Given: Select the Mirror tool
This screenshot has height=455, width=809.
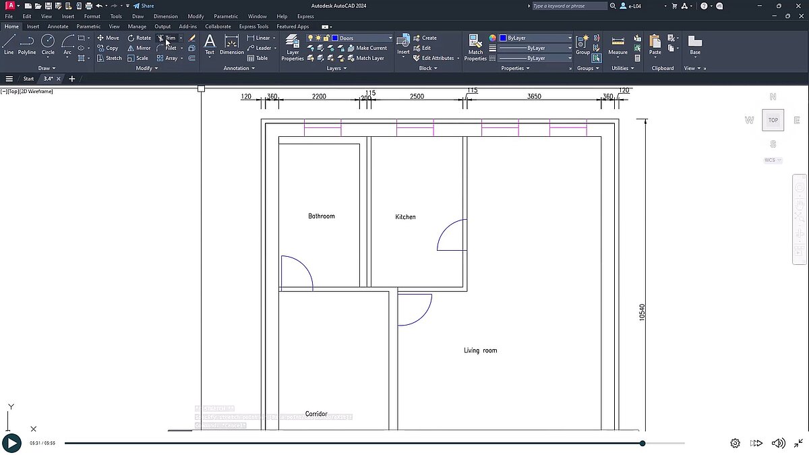Looking at the screenshot, I should point(140,48).
